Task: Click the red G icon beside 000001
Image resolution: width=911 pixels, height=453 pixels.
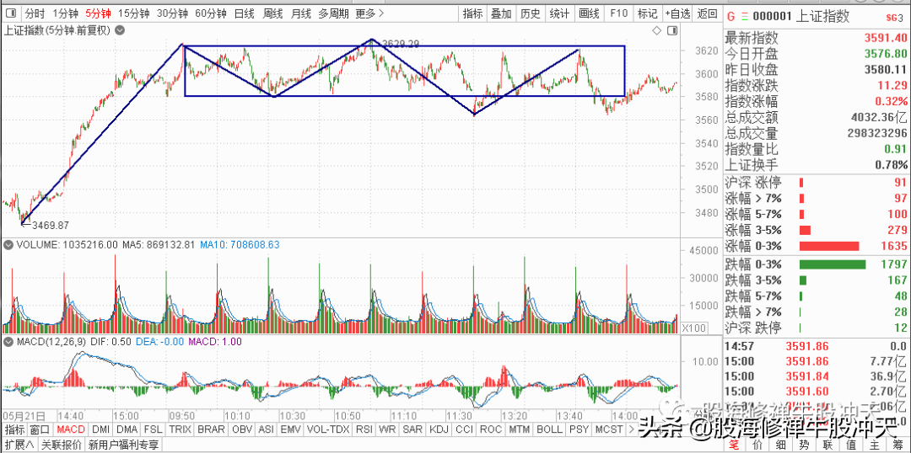Action: click(x=730, y=17)
